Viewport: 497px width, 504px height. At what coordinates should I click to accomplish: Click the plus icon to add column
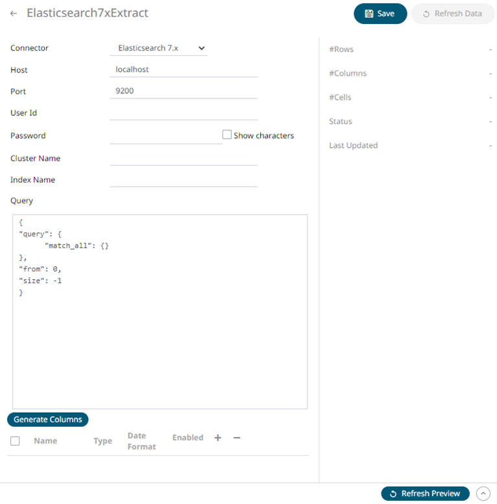coord(218,438)
